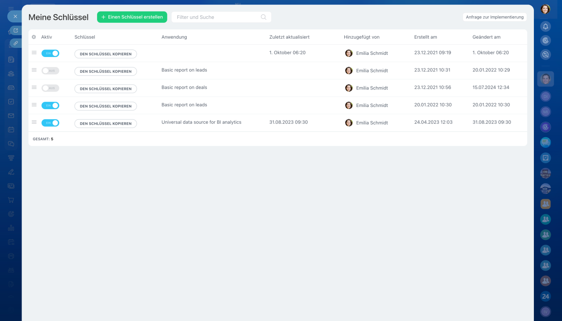Open row menu for Universal data source key
The image size is (562, 321).
click(x=34, y=122)
